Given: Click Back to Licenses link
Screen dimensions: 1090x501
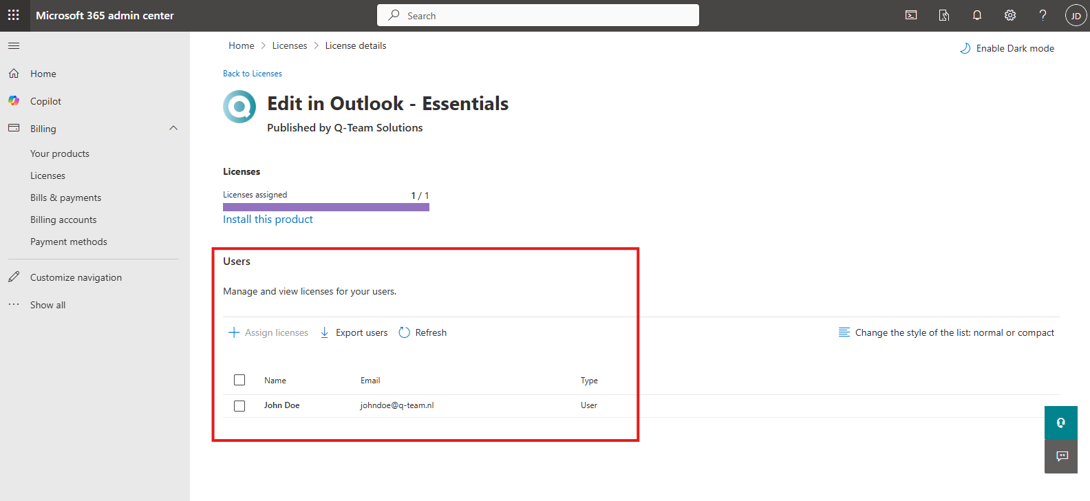Looking at the screenshot, I should [252, 74].
